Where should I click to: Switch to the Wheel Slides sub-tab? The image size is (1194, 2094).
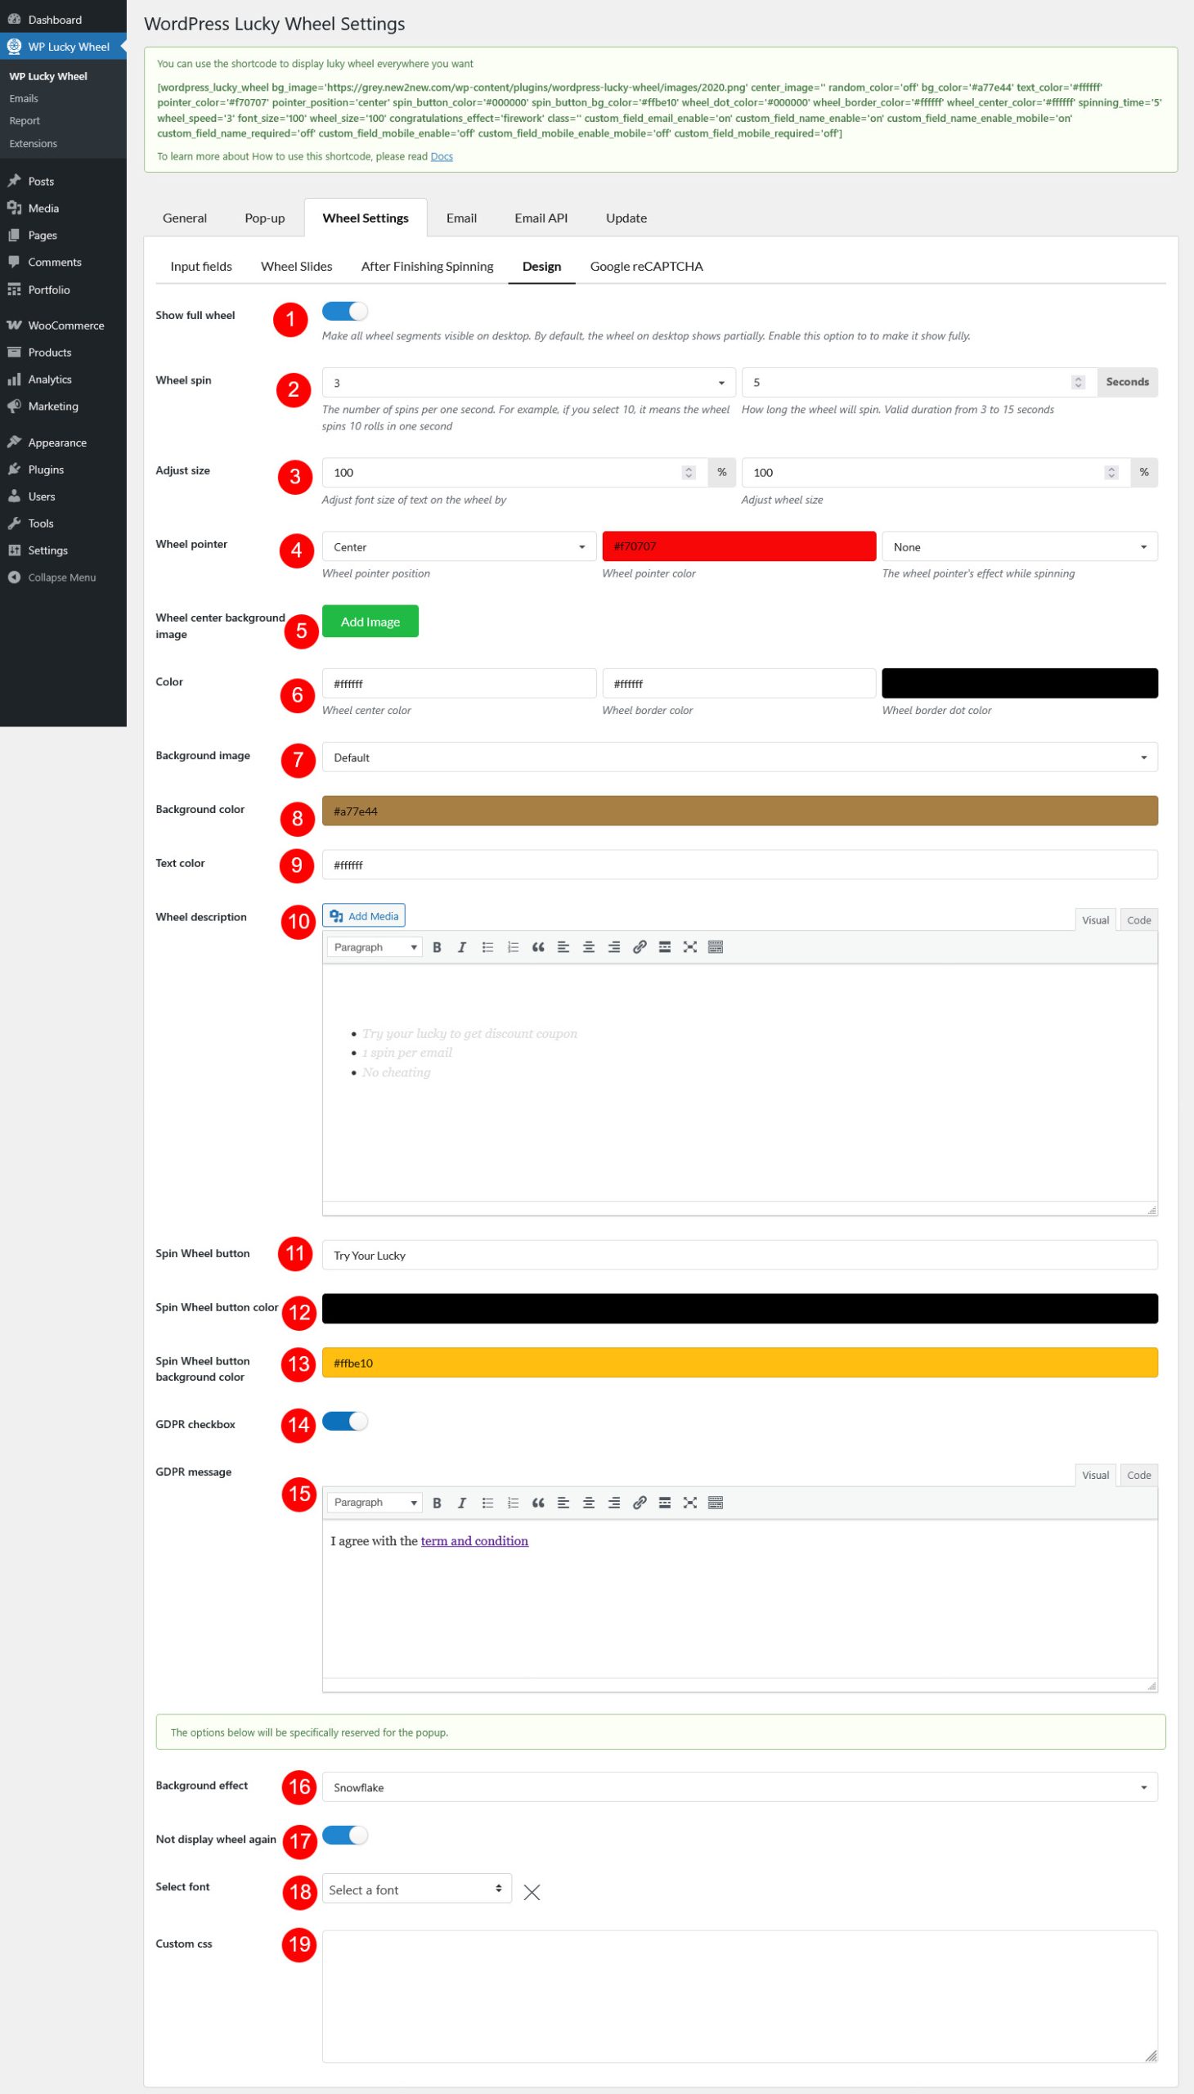click(296, 267)
